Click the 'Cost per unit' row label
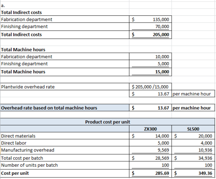Screen dimensions: 216x179 (x=15, y=173)
